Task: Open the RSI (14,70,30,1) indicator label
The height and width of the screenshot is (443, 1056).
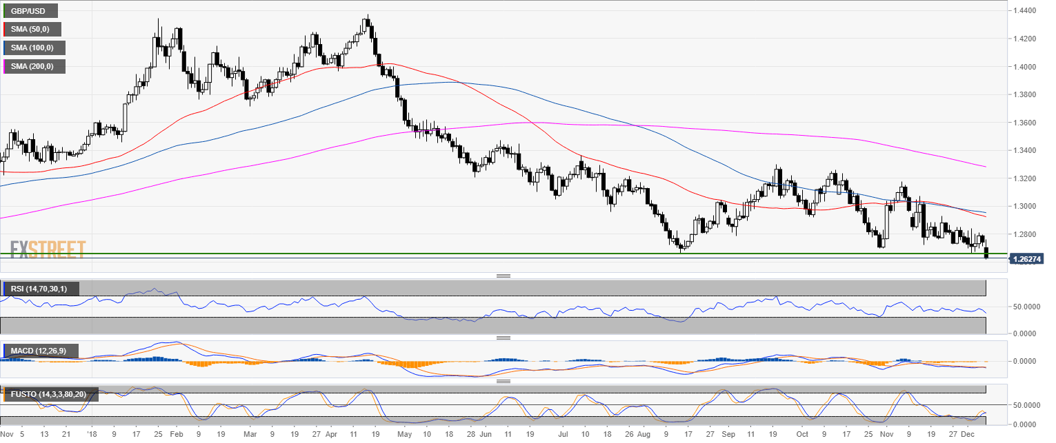Action: coord(40,288)
